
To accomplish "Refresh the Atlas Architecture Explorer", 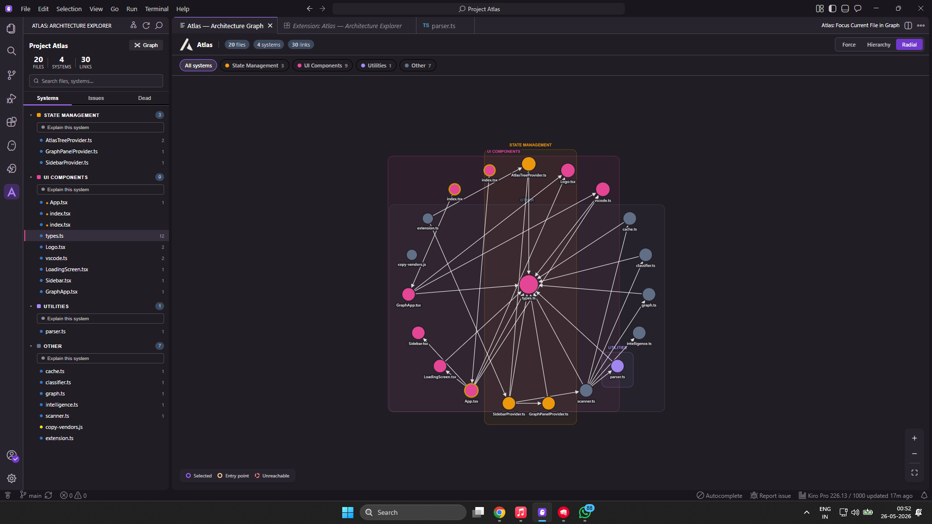I will (x=146, y=25).
